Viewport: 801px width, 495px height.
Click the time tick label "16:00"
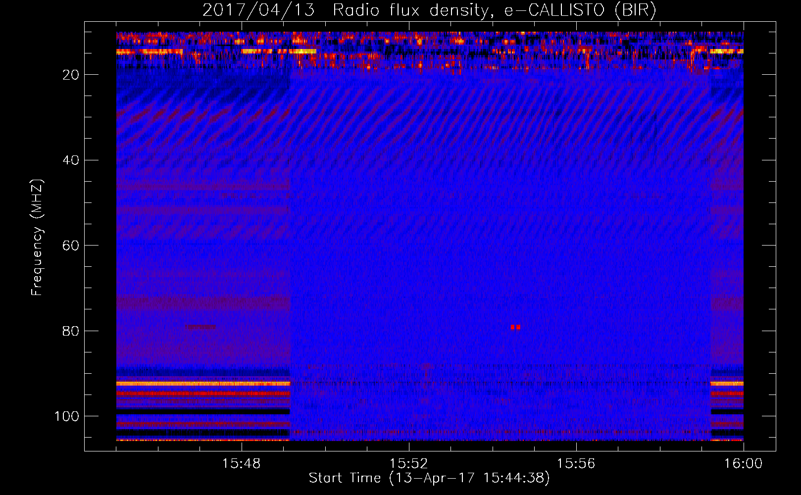coord(743,464)
